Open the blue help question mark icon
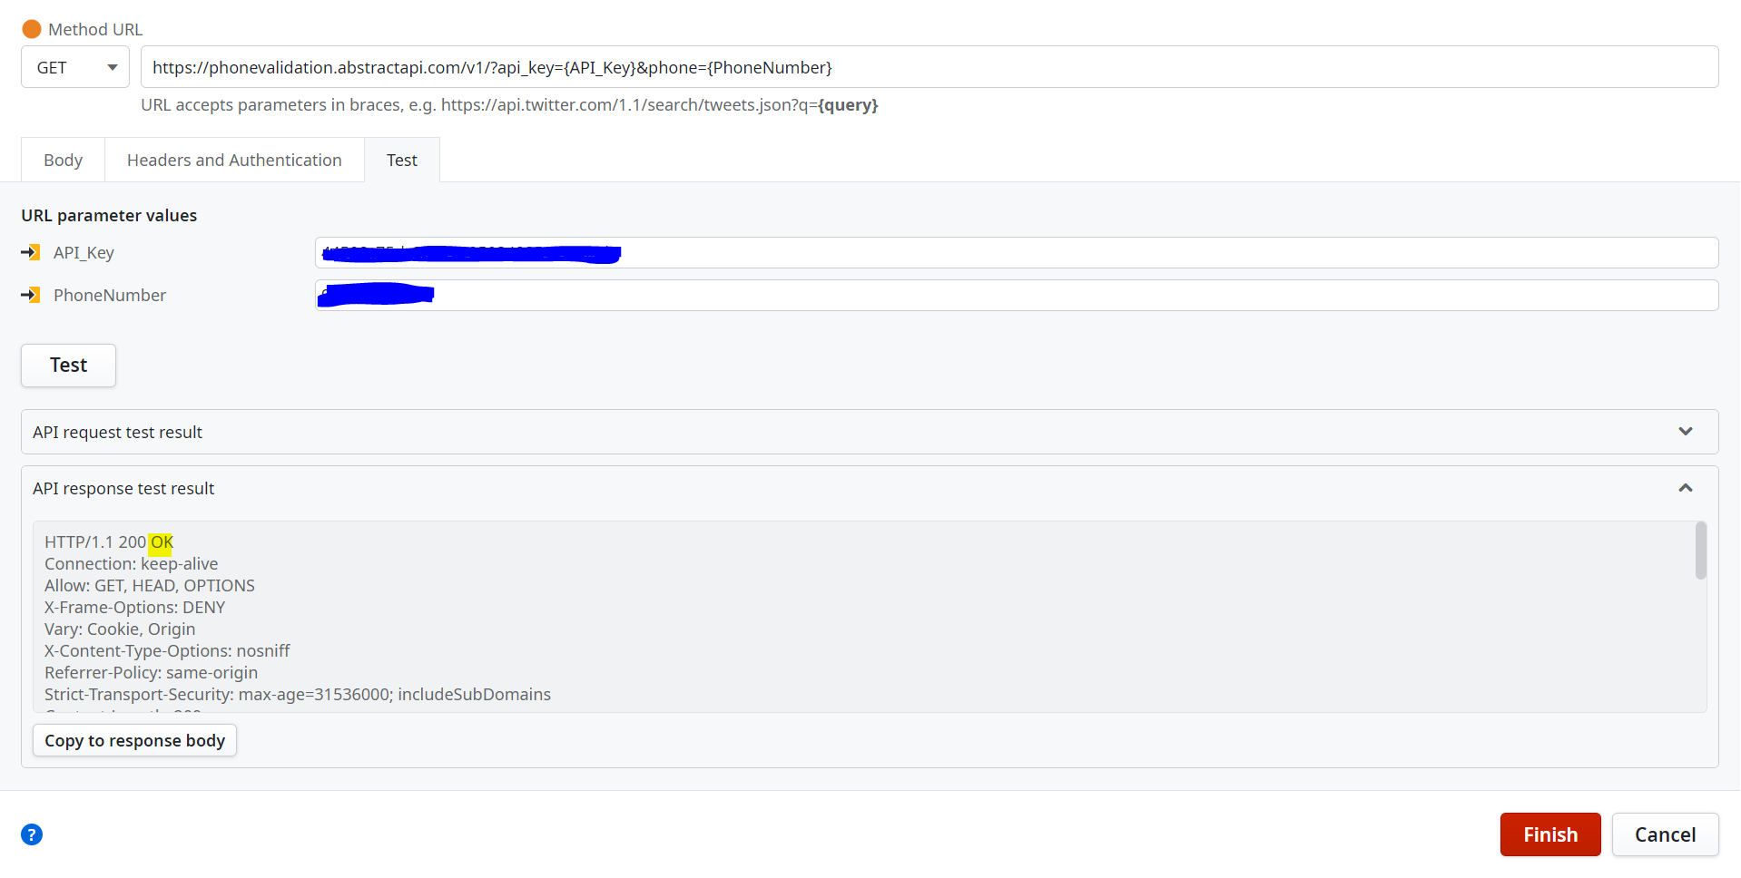The height and width of the screenshot is (878, 1741). 32,834
